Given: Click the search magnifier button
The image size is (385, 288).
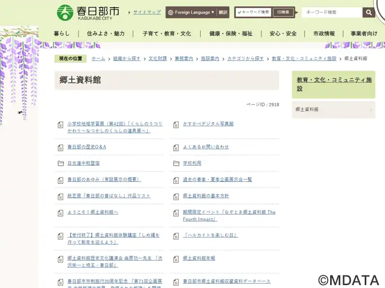Looking at the screenshot, I should tap(369, 12).
